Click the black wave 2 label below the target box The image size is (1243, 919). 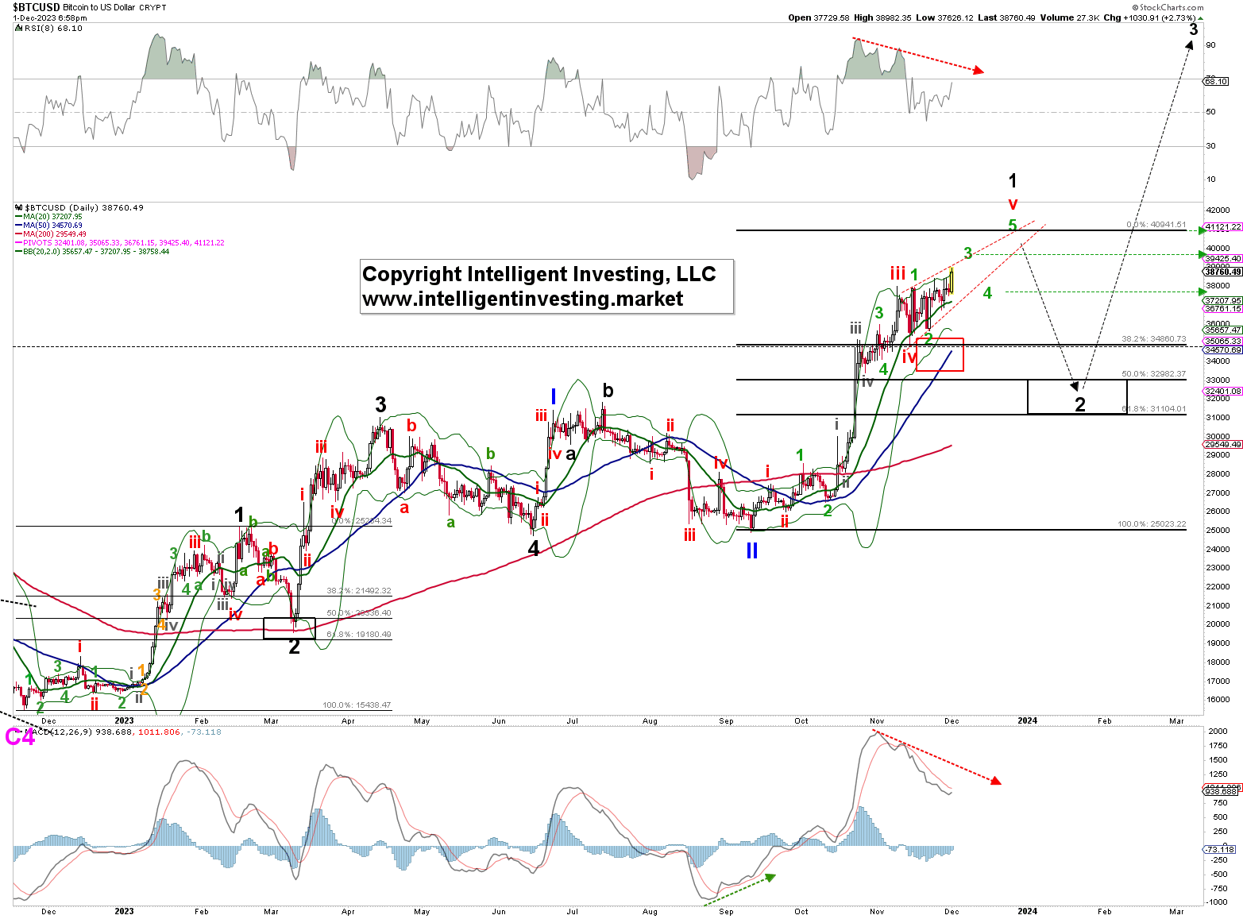tap(1080, 404)
